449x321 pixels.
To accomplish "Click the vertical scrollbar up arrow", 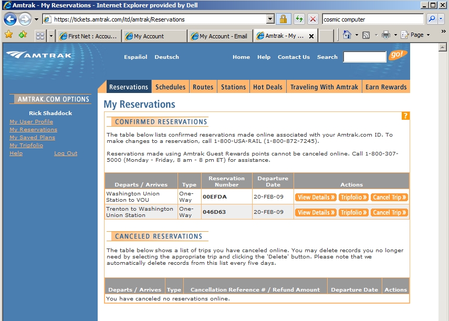I will [x=442, y=47].
